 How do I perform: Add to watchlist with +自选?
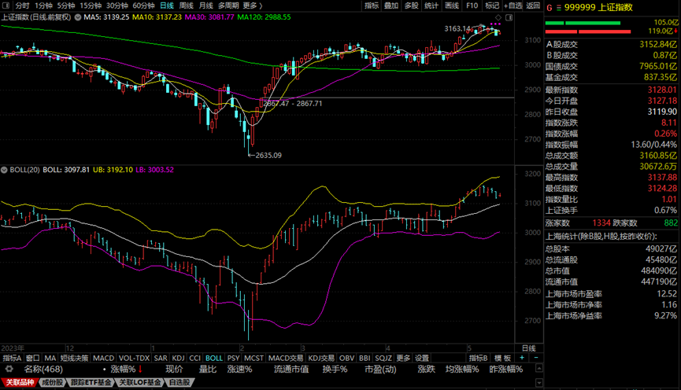[x=513, y=6]
